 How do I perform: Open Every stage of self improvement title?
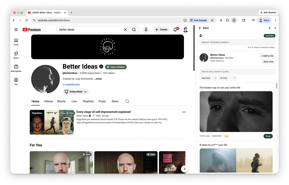[103, 112]
